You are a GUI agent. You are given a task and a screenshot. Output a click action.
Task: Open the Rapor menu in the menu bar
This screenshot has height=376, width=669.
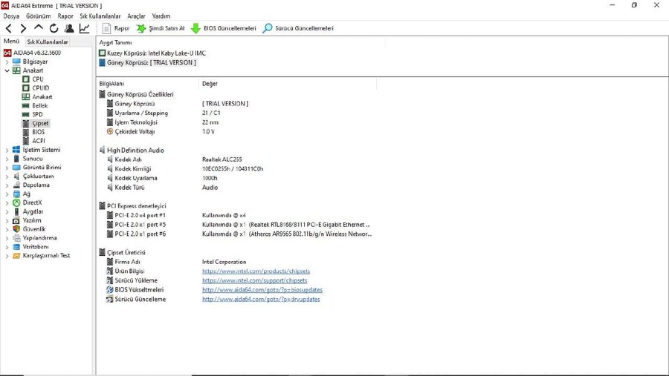point(65,16)
